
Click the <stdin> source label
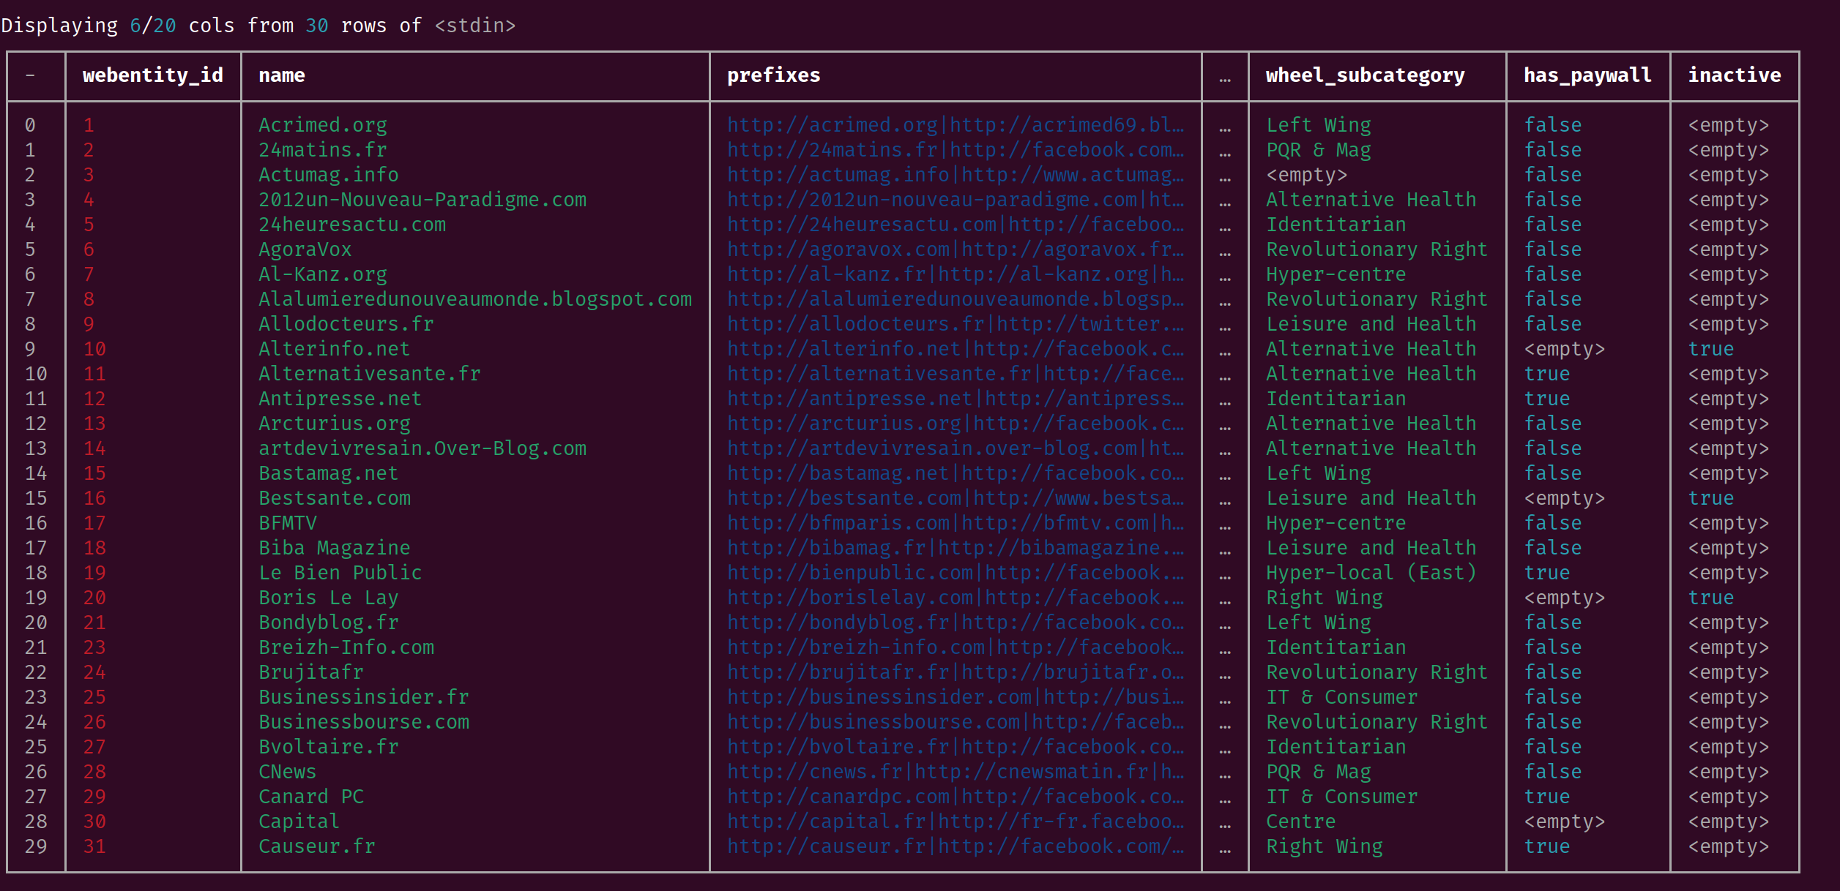(474, 26)
